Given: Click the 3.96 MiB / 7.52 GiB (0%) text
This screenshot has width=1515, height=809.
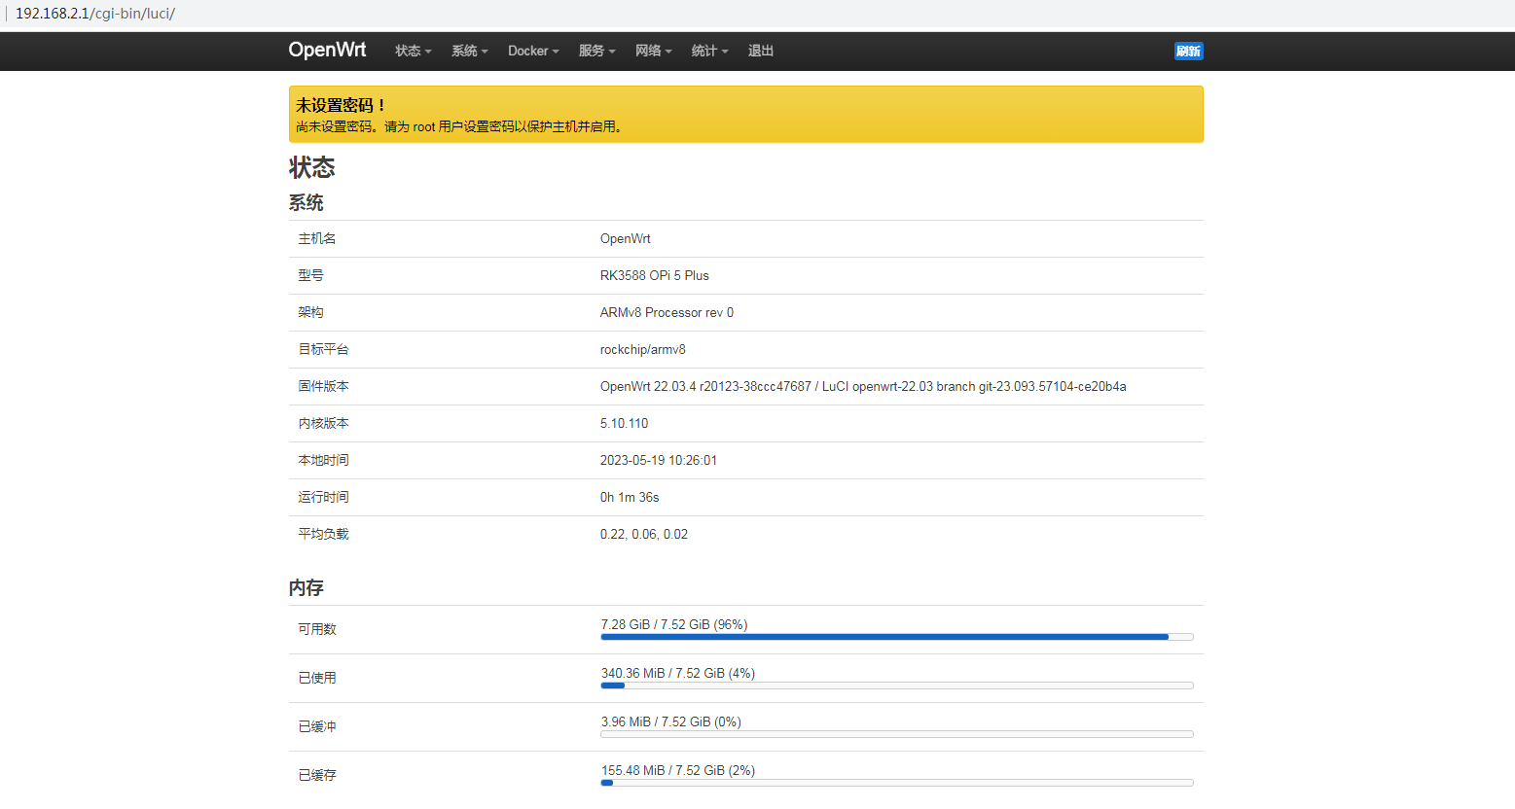Looking at the screenshot, I should (671, 721).
